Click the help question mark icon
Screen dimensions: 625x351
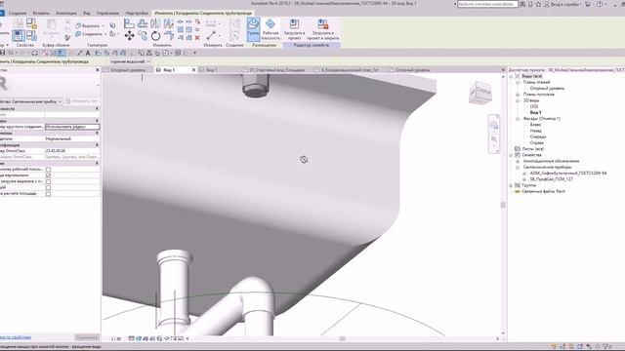point(600,4)
